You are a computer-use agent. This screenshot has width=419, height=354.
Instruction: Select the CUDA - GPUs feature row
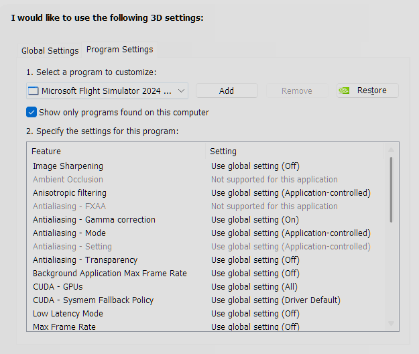click(x=205, y=287)
